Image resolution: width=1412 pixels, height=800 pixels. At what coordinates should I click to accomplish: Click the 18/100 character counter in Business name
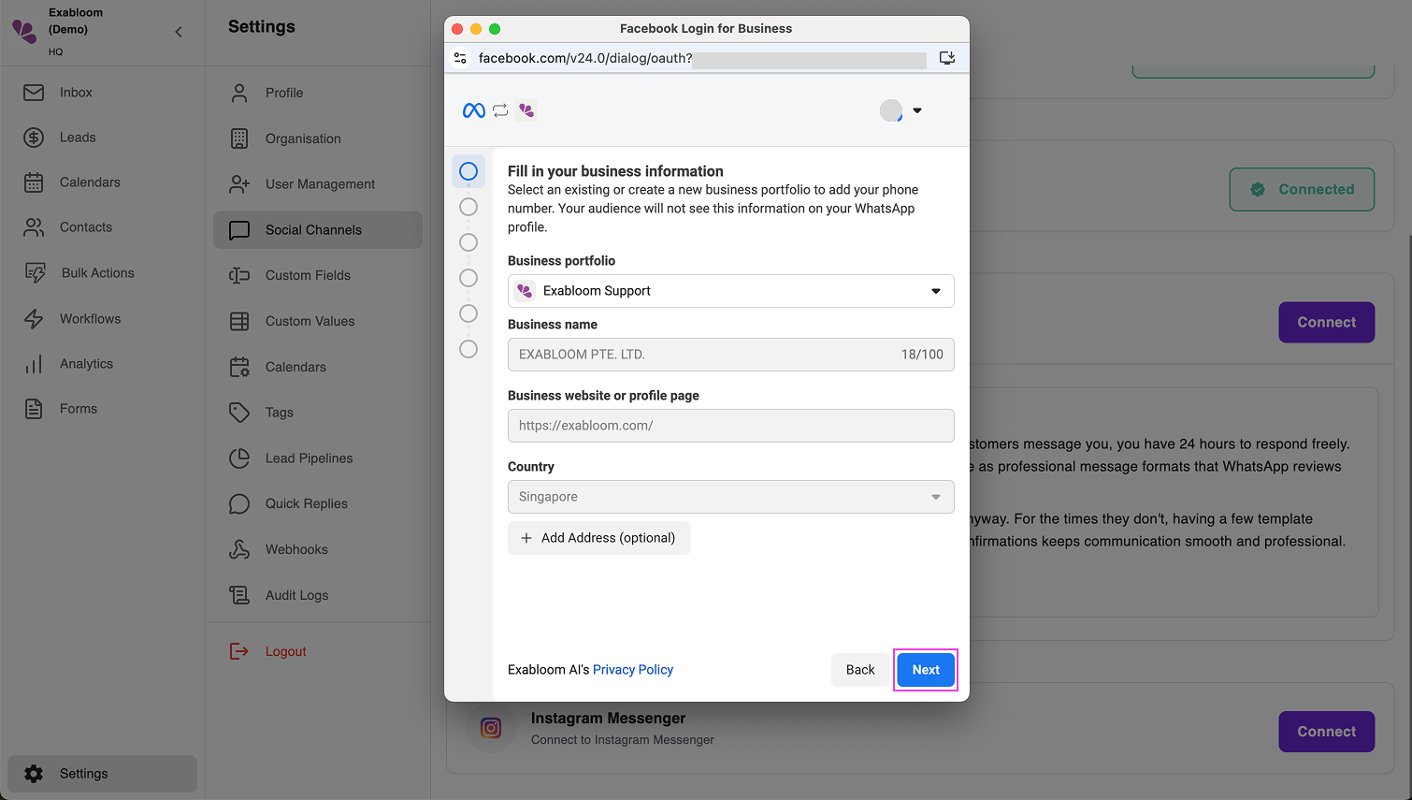920,354
